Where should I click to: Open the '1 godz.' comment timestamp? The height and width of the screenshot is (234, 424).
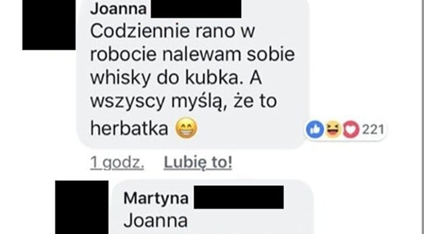coord(117,162)
